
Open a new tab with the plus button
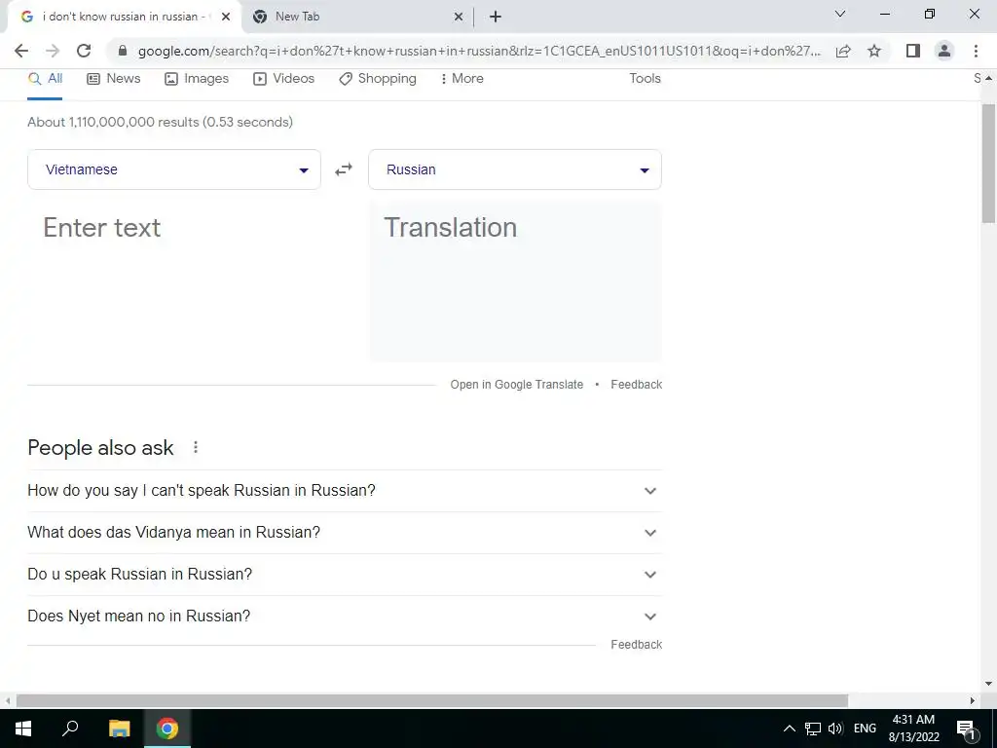(496, 18)
